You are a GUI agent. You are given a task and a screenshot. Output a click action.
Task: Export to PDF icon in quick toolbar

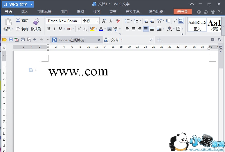coord(17,39)
